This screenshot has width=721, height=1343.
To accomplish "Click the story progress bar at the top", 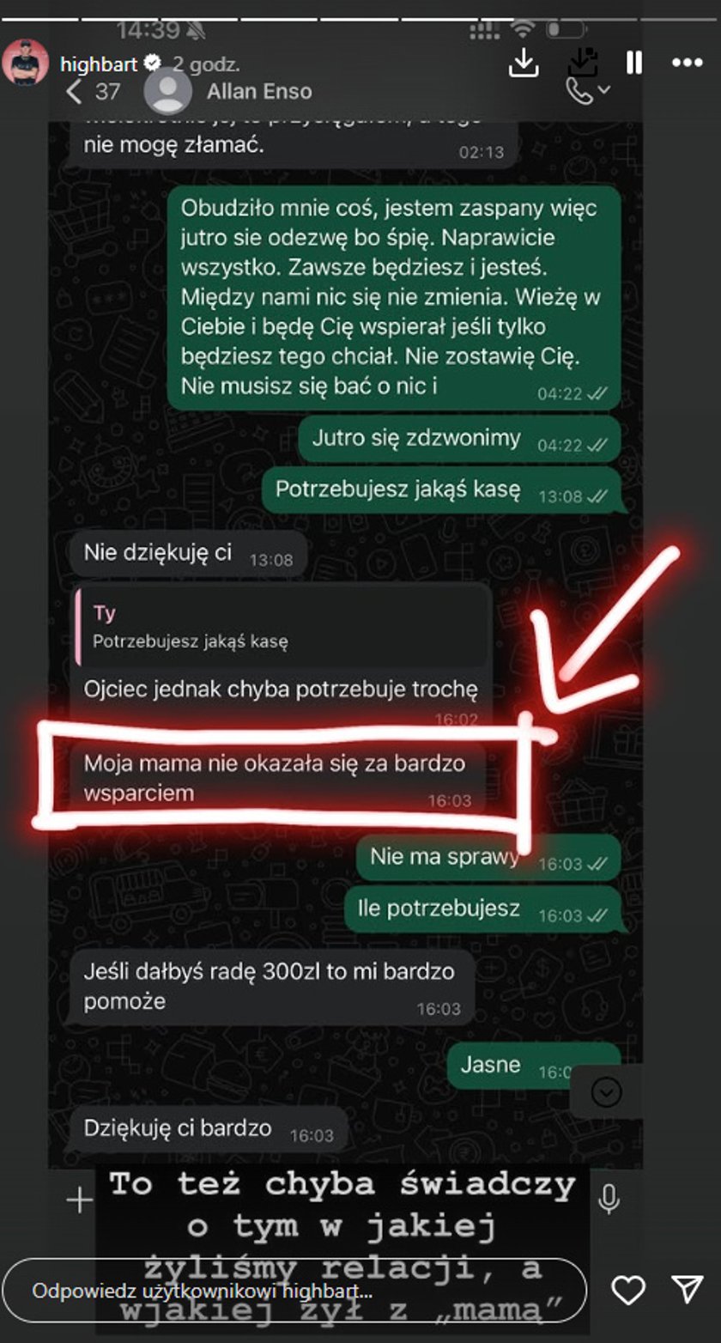I will click(360, 18).
